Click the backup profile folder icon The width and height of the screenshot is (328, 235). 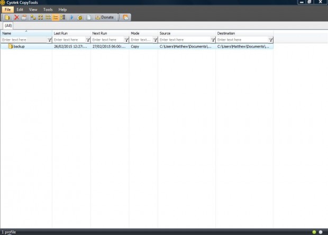tap(11, 46)
